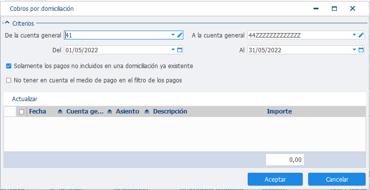
Task: Open A la cuenta general dropdown arrow
Action: tap(354, 35)
